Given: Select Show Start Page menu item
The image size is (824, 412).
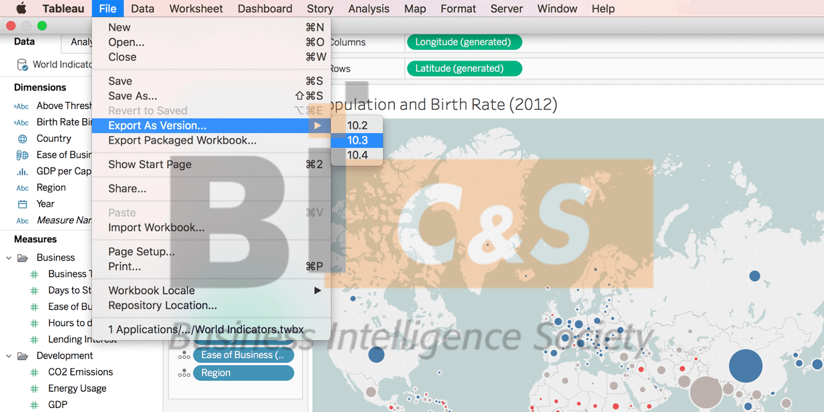Looking at the screenshot, I should (211, 164).
